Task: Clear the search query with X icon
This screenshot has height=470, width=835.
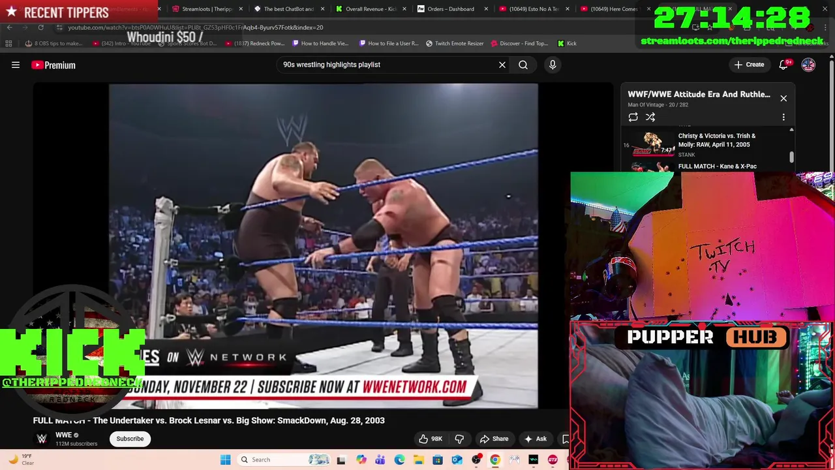Action: coord(502,65)
